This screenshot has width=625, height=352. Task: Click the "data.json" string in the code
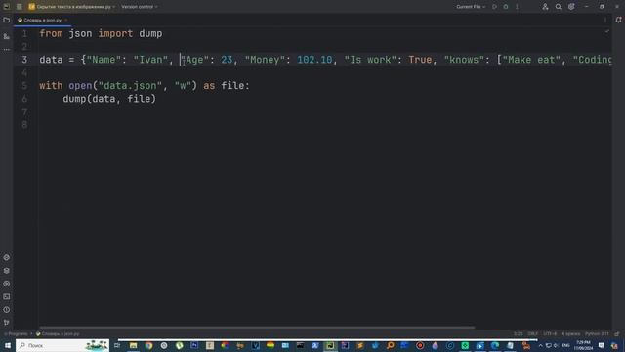tap(130, 86)
